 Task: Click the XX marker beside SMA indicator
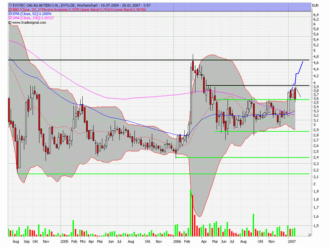10,18
